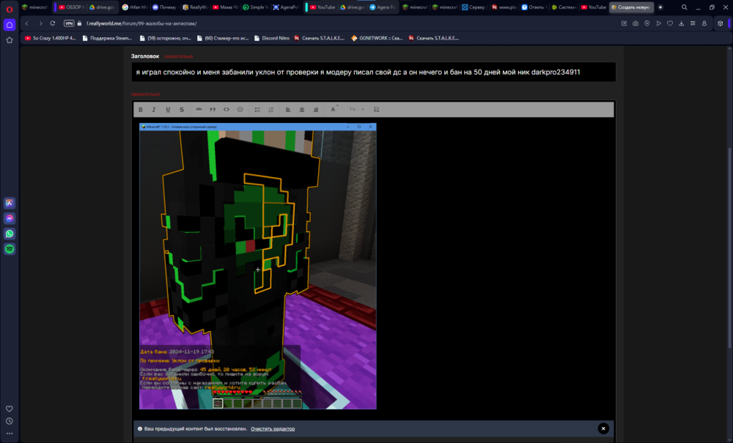Go back to previous page

click(x=26, y=23)
